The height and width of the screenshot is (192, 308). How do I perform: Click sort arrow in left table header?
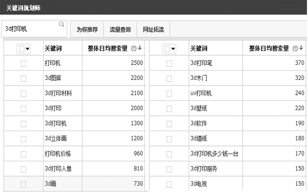(x=140, y=48)
